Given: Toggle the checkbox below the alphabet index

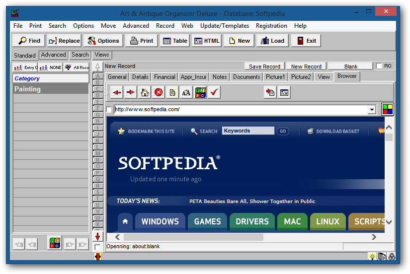Looking at the screenshot, I should pos(97,247).
